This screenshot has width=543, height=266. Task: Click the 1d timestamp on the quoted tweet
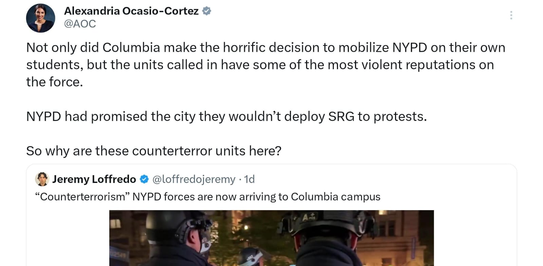point(249,179)
